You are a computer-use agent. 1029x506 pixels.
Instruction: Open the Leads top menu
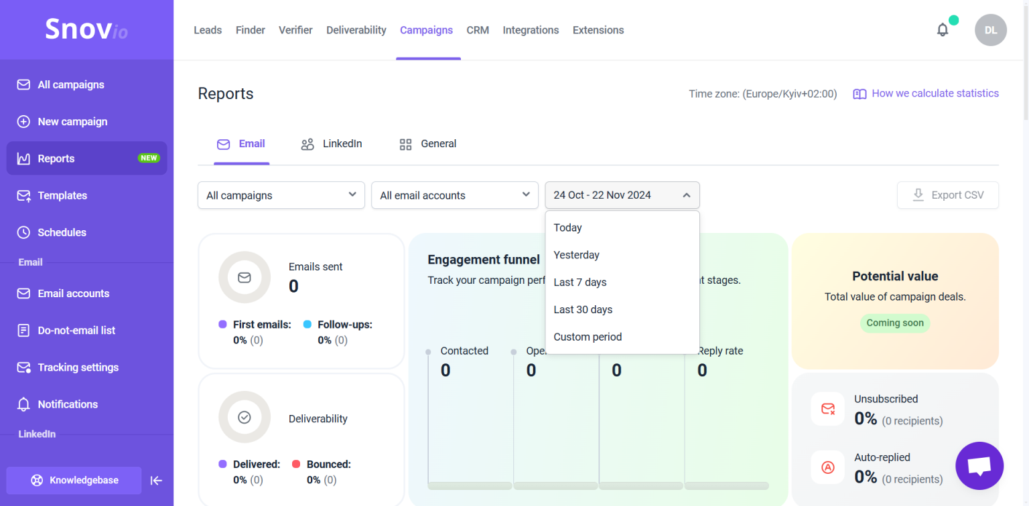coord(208,30)
